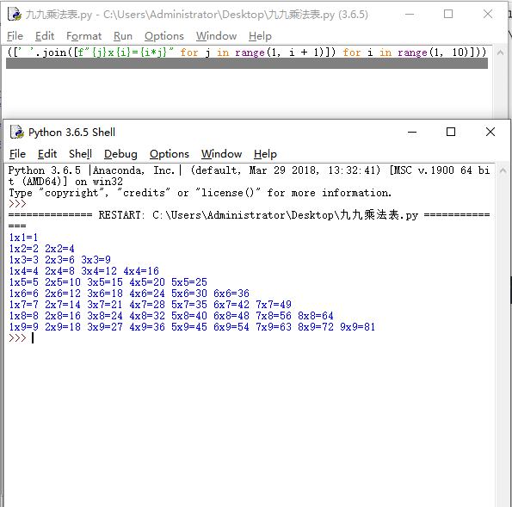Open Window menu in Python Shell window
This screenshot has width=512, height=507.
click(221, 154)
